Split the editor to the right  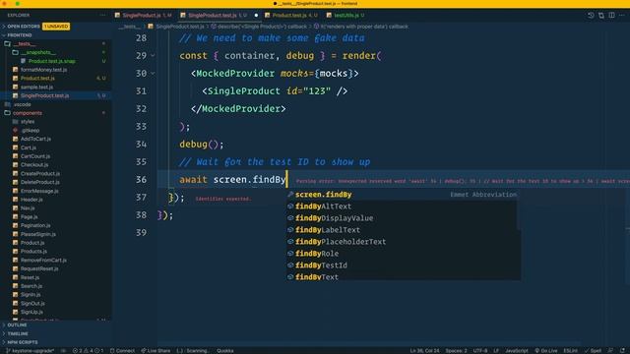611,16
